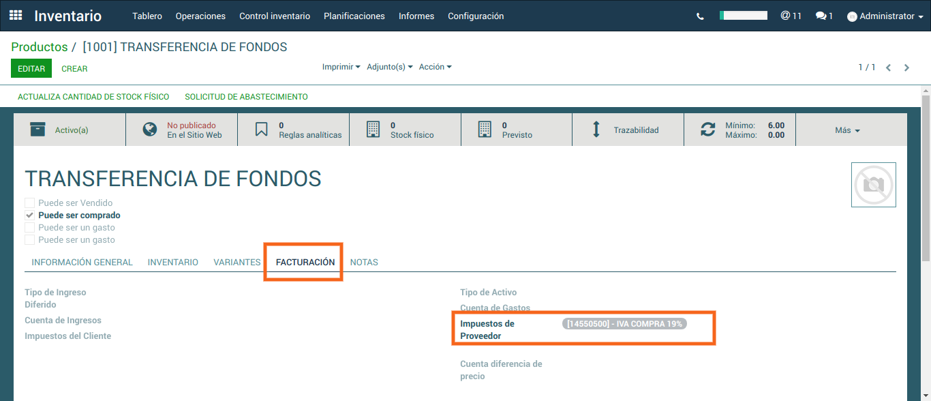Open the @ mentions notification counter
Screen dimensions: 931x401
pyautogui.click(x=791, y=16)
